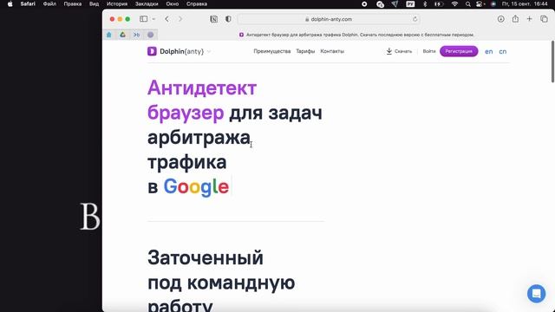Open the Safari menu

click(x=28, y=4)
